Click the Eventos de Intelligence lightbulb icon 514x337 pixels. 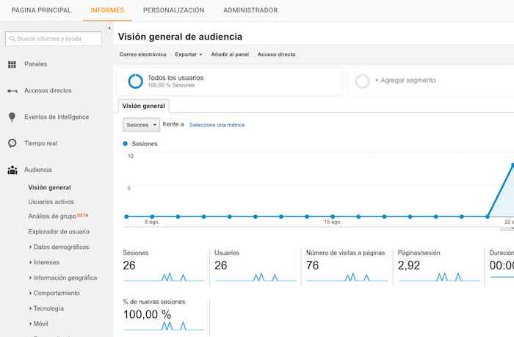click(12, 117)
